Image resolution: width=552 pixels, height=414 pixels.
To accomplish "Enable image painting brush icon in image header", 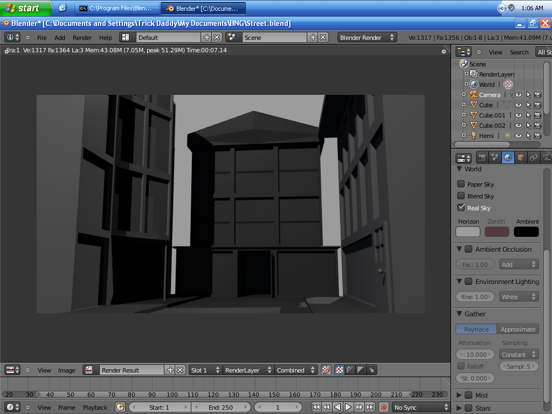I will coord(327,370).
